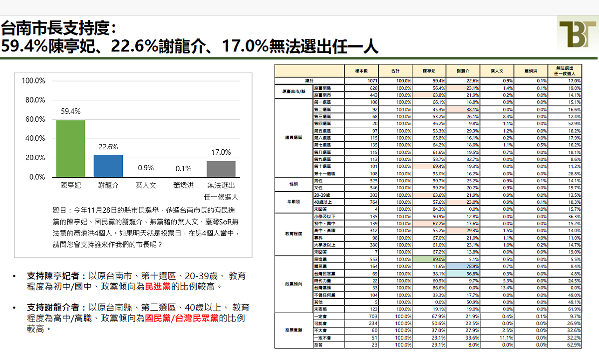Click the group label '教育程度'
This screenshot has width=599, height=353.
pos(294,234)
